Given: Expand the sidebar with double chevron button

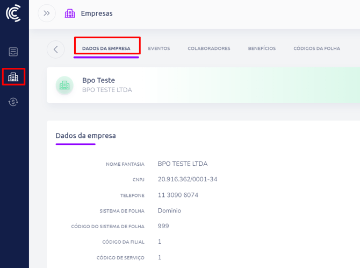Looking at the screenshot, I should [x=47, y=13].
